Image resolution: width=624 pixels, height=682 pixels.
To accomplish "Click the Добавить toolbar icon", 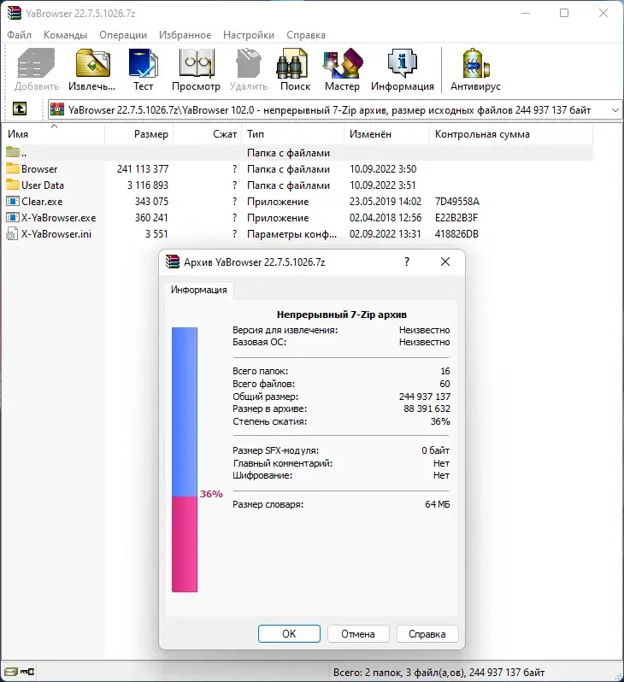I will [37, 63].
